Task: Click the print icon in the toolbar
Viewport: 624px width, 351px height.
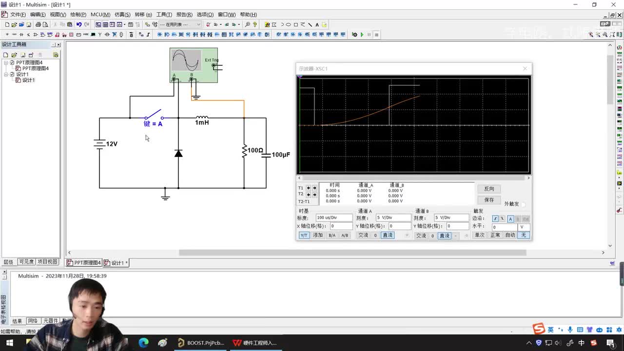Action: click(x=38, y=24)
